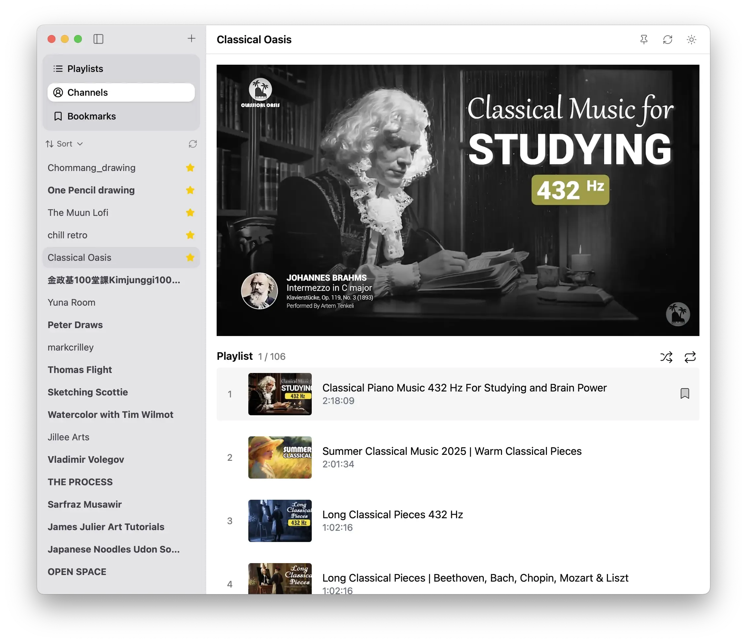Toggle repeat for the playlist
The width and height of the screenshot is (747, 643).
pos(690,357)
